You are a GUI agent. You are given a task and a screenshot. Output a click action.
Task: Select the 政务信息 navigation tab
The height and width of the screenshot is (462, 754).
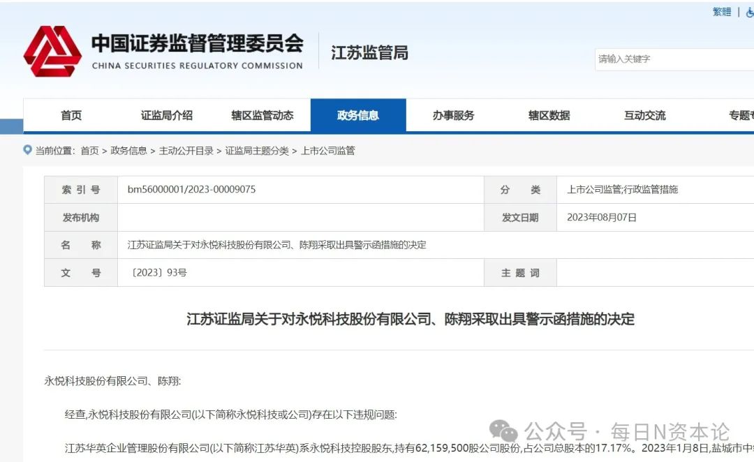coord(358,115)
